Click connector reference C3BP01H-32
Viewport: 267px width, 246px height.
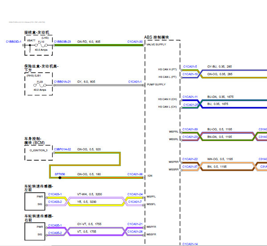[62, 149]
